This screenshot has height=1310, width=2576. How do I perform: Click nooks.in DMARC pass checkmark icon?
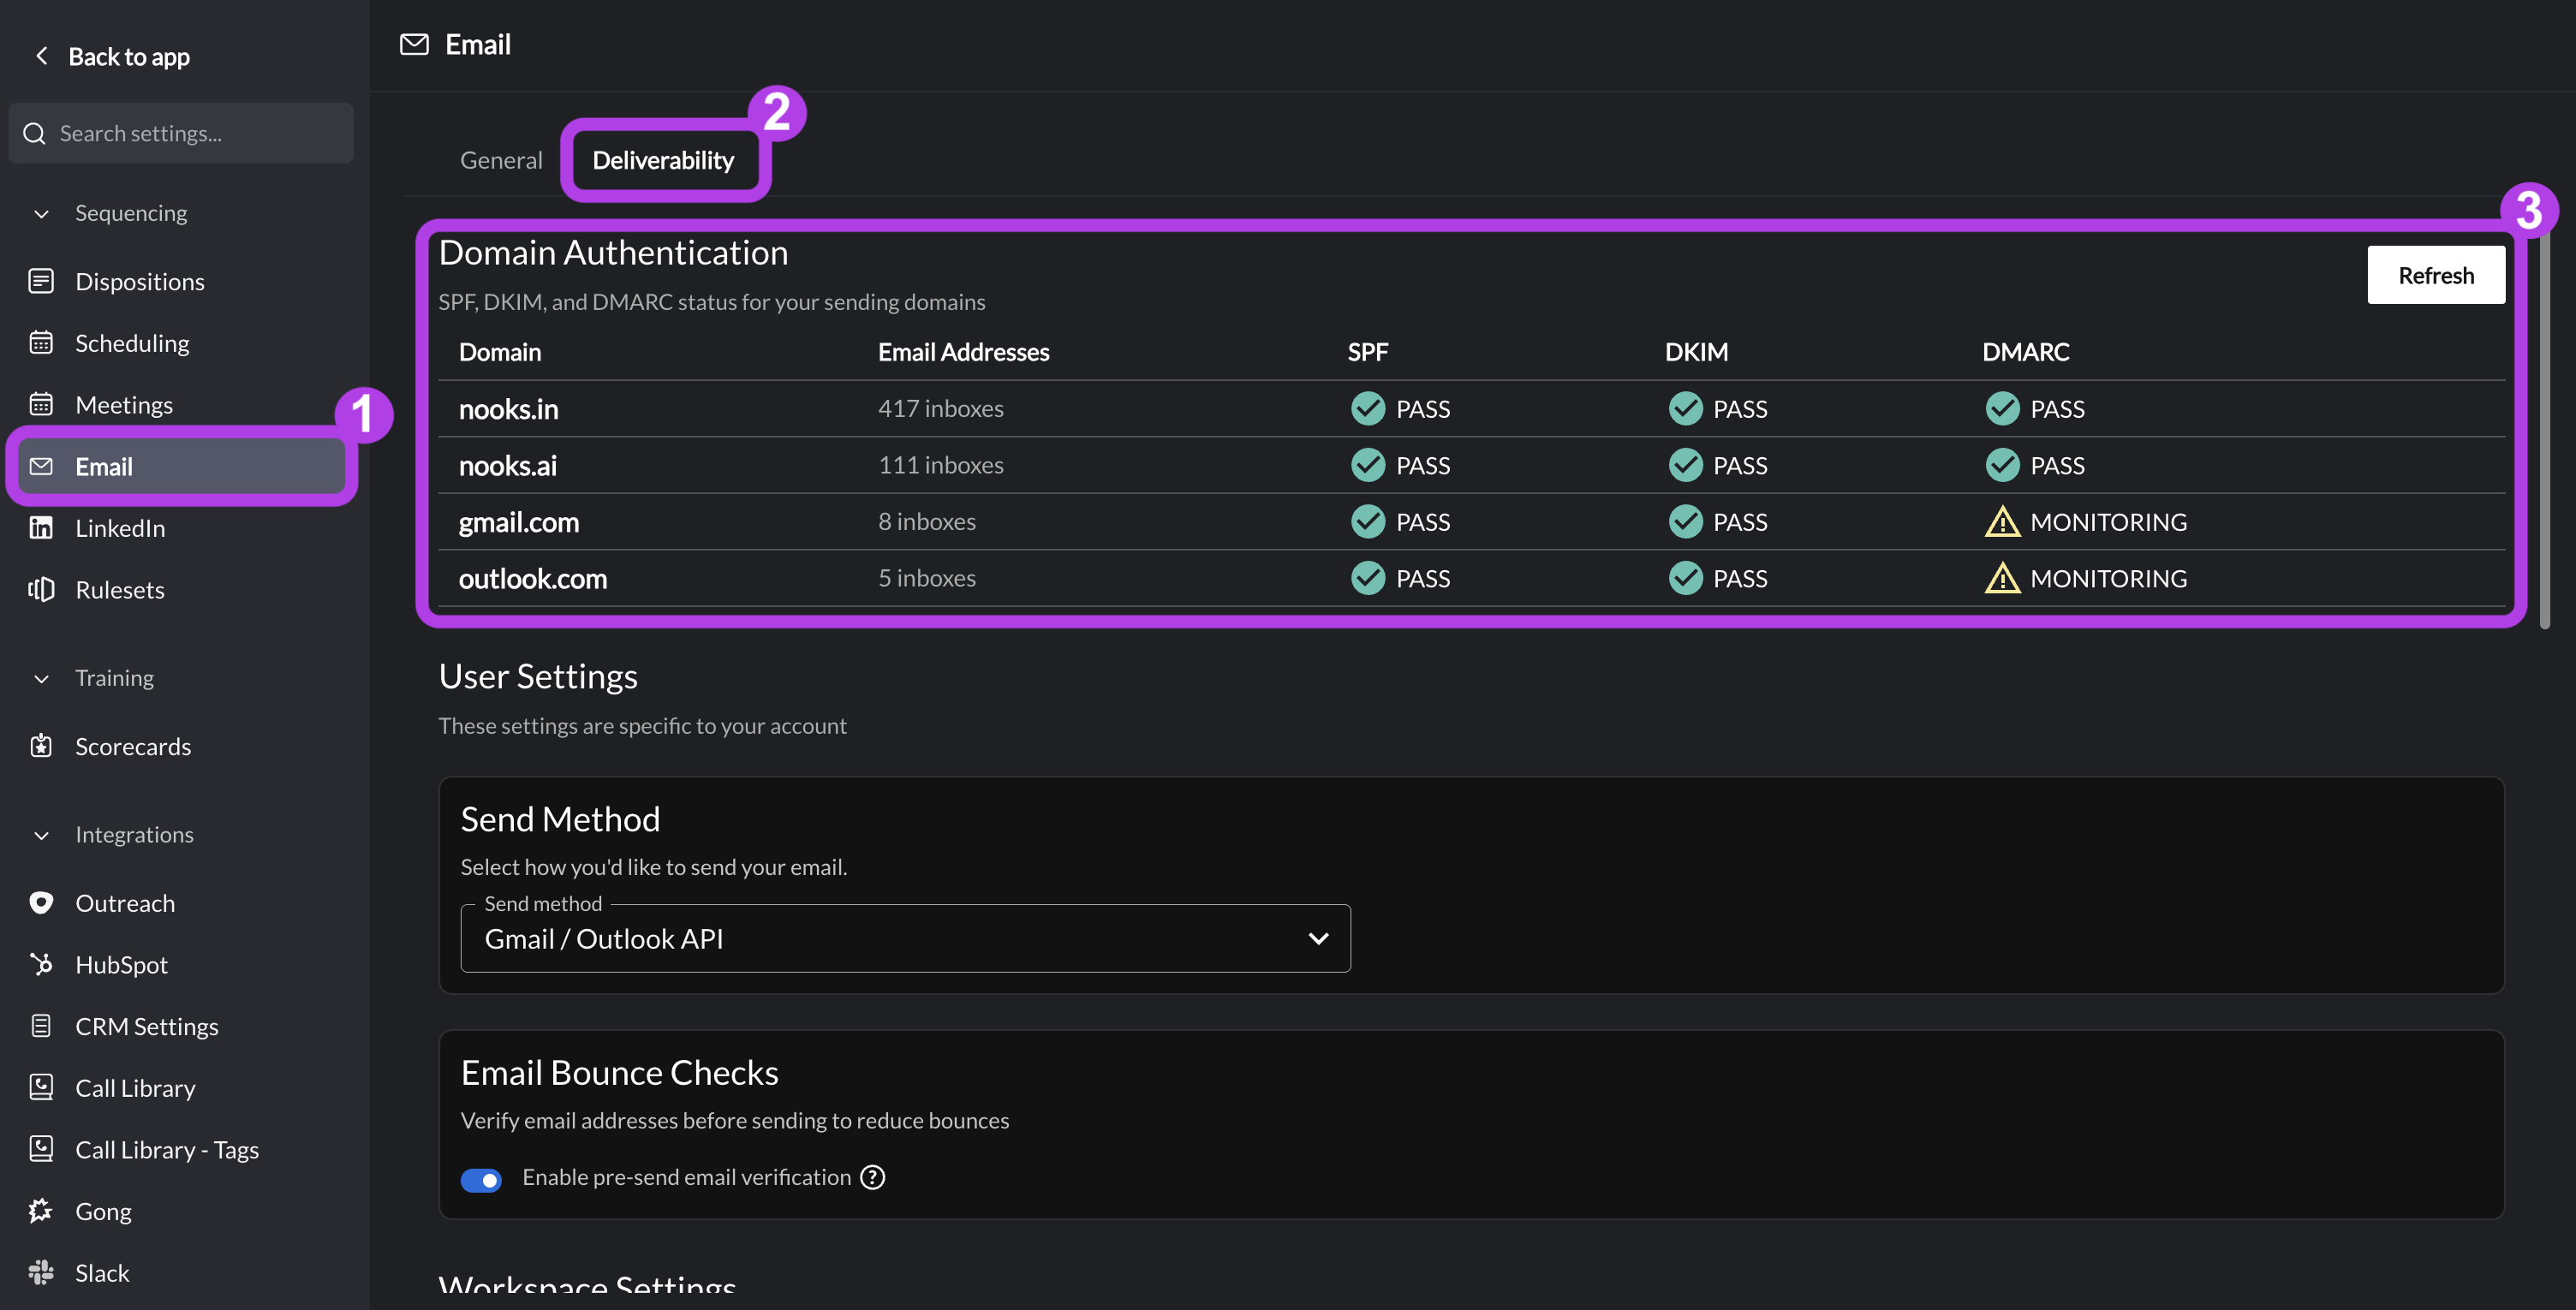[x=2002, y=408]
